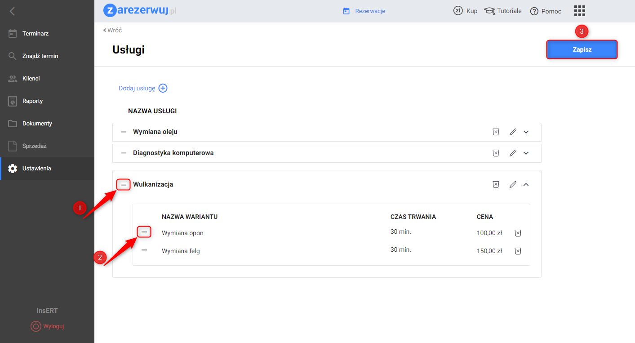Expand the Wymiana oleju service
This screenshot has height=343, width=635.
526,132
